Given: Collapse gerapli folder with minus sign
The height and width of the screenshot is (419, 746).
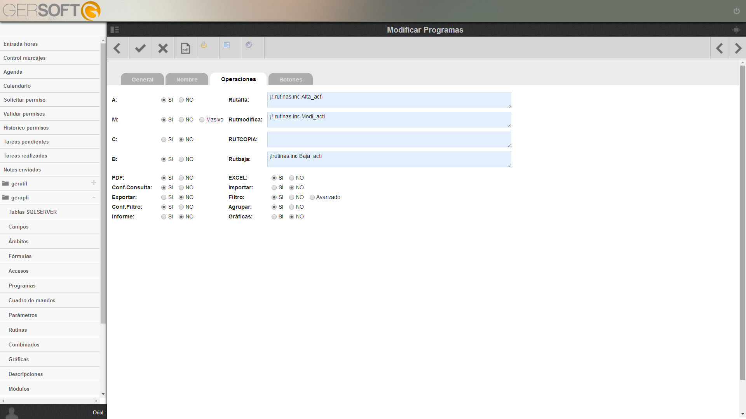Looking at the screenshot, I should click(x=94, y=197).
